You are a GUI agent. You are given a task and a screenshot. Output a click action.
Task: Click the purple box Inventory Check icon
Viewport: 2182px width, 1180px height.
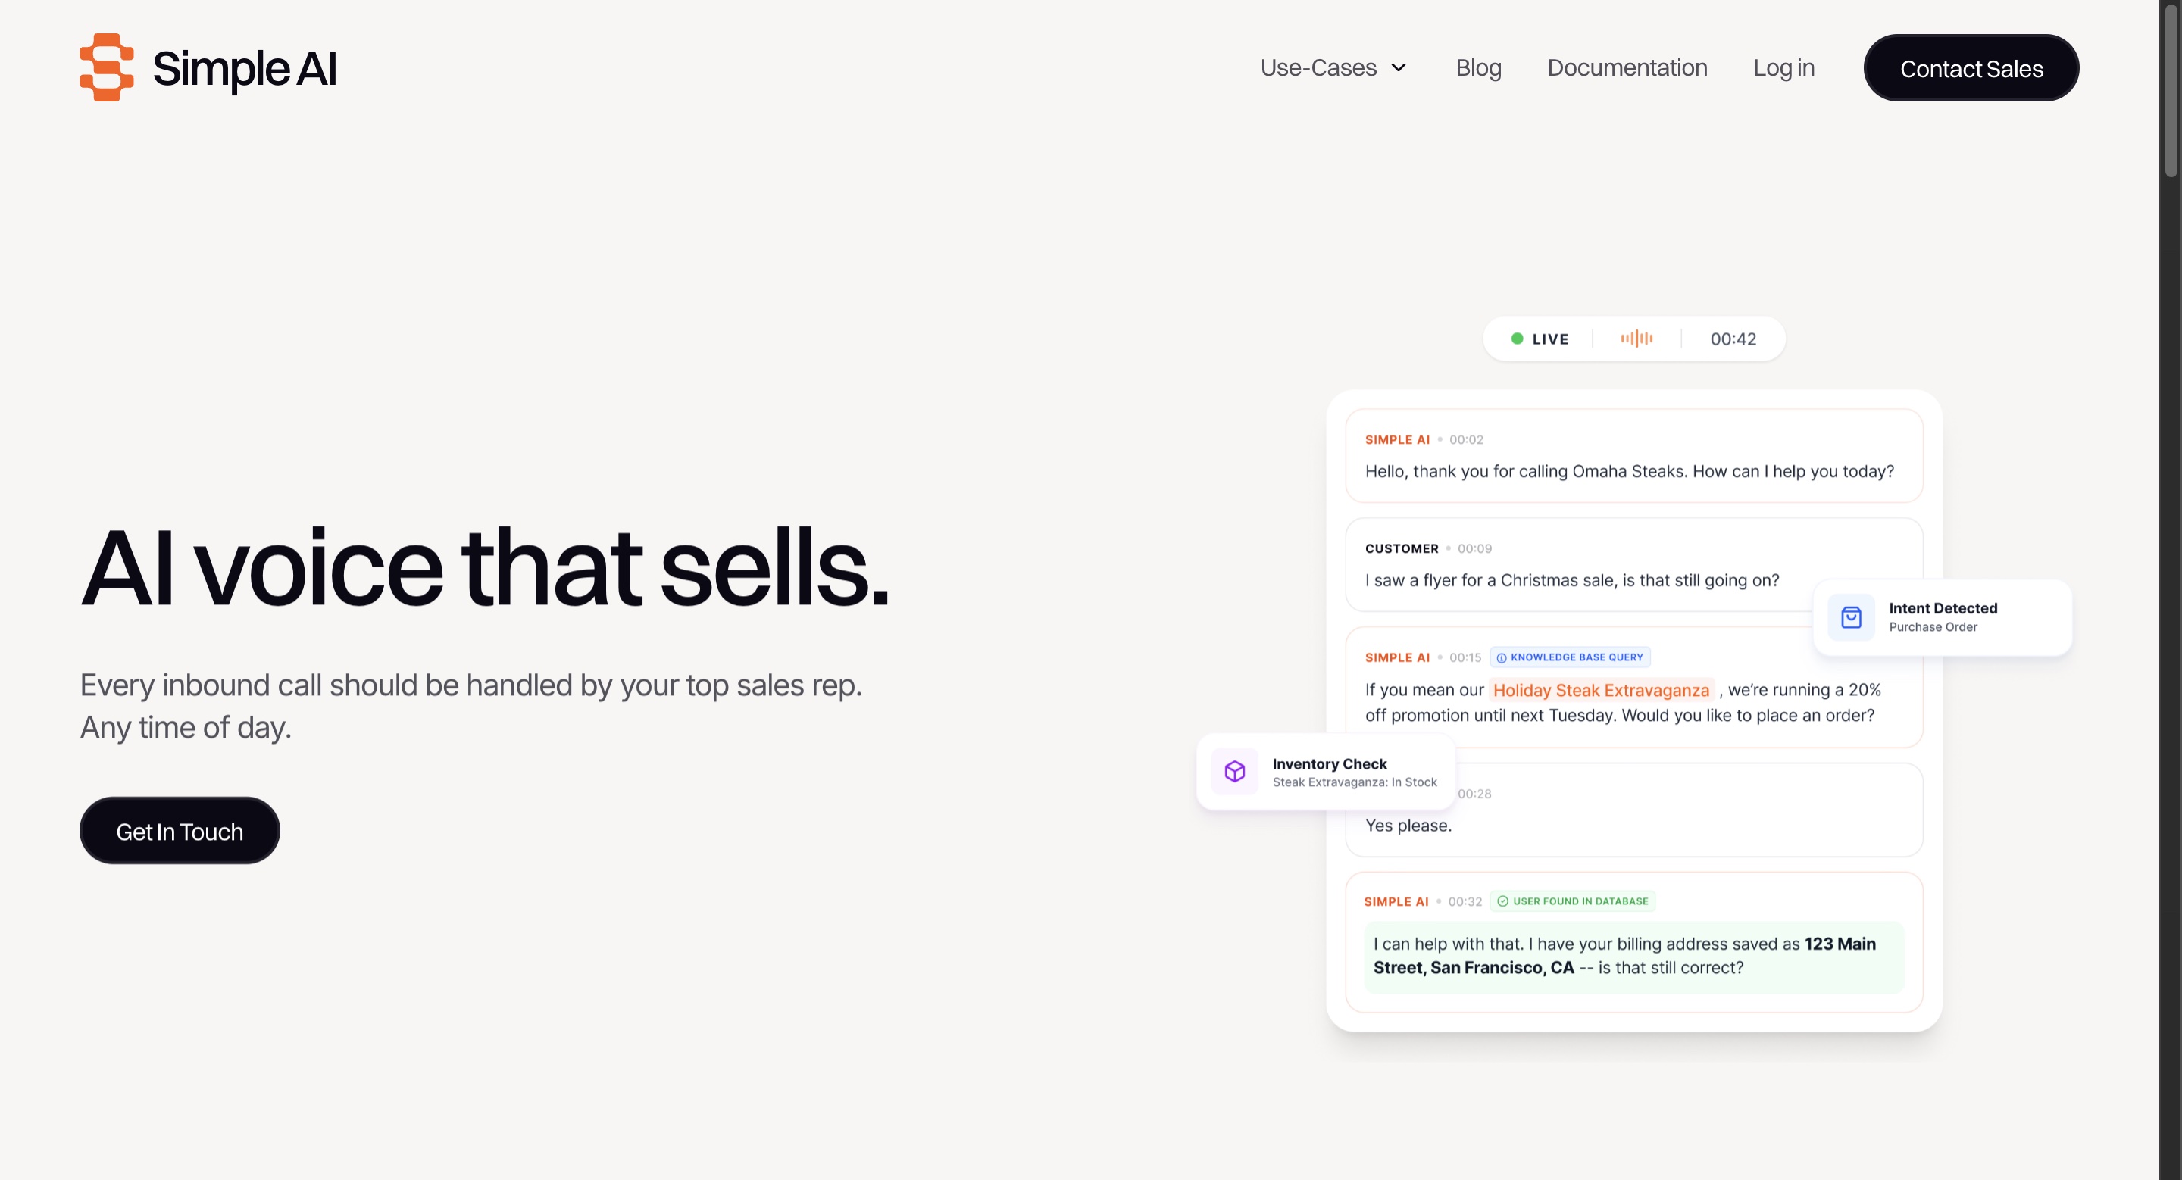tap(1234, 771)
